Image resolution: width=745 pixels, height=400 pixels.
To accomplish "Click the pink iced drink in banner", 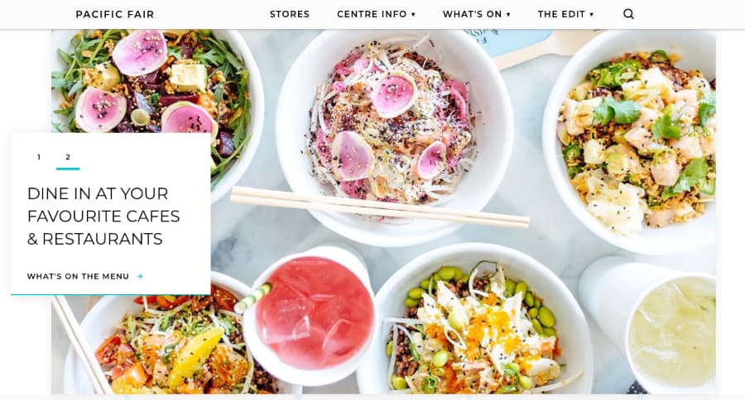I will tap(314, 314).
